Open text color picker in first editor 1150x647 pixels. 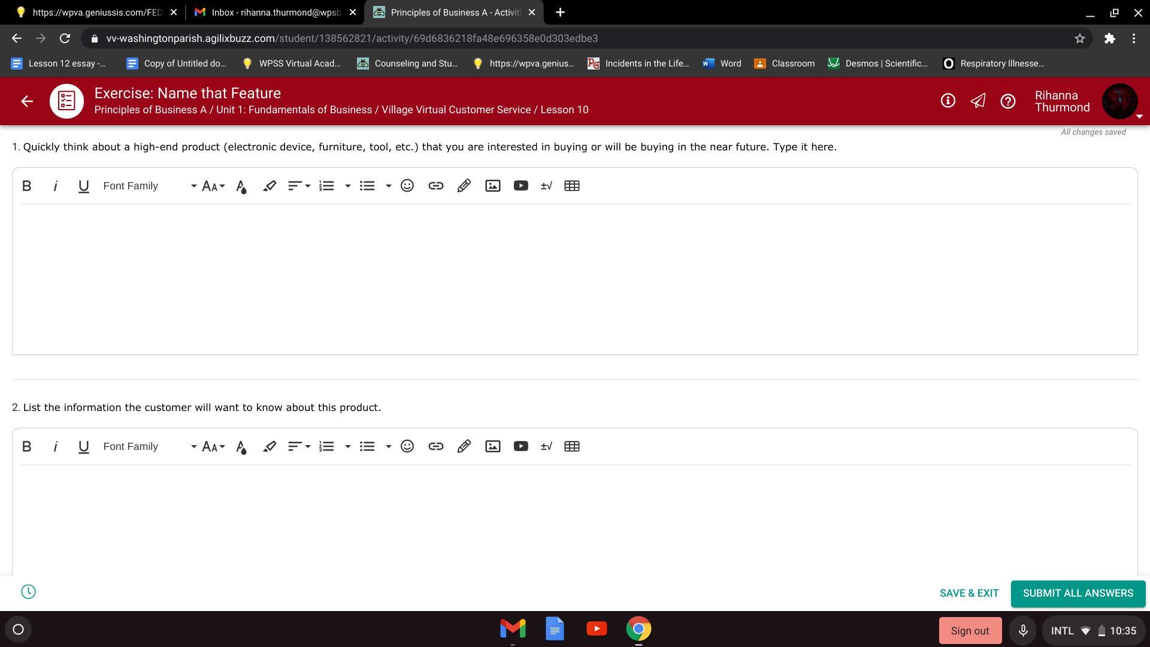pyautogui.click(x=241, y=186)
